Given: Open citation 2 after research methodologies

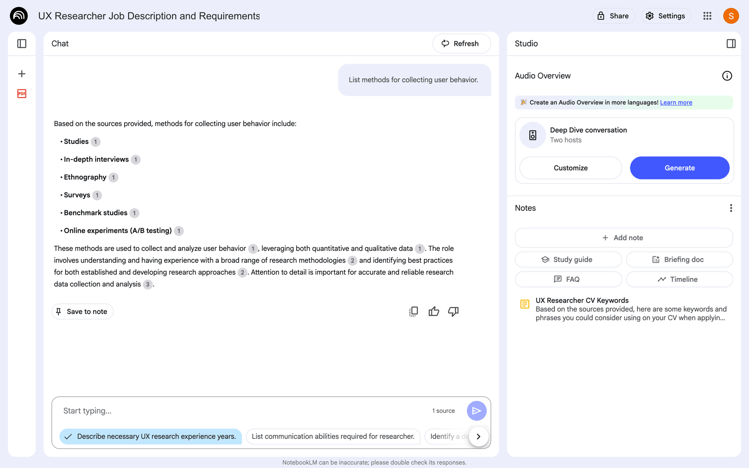Looking at the screenshot, I should [352, 261].
